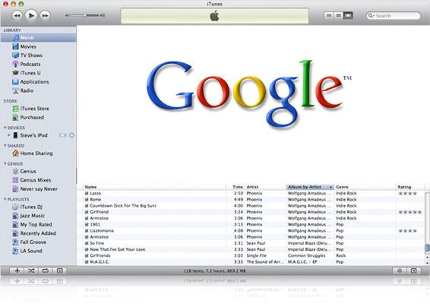
Task: Sort songs by the Rating column
Action: pos(410,187)
